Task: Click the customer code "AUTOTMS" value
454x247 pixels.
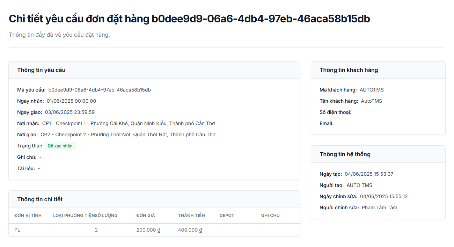Action: coord(372,90)
